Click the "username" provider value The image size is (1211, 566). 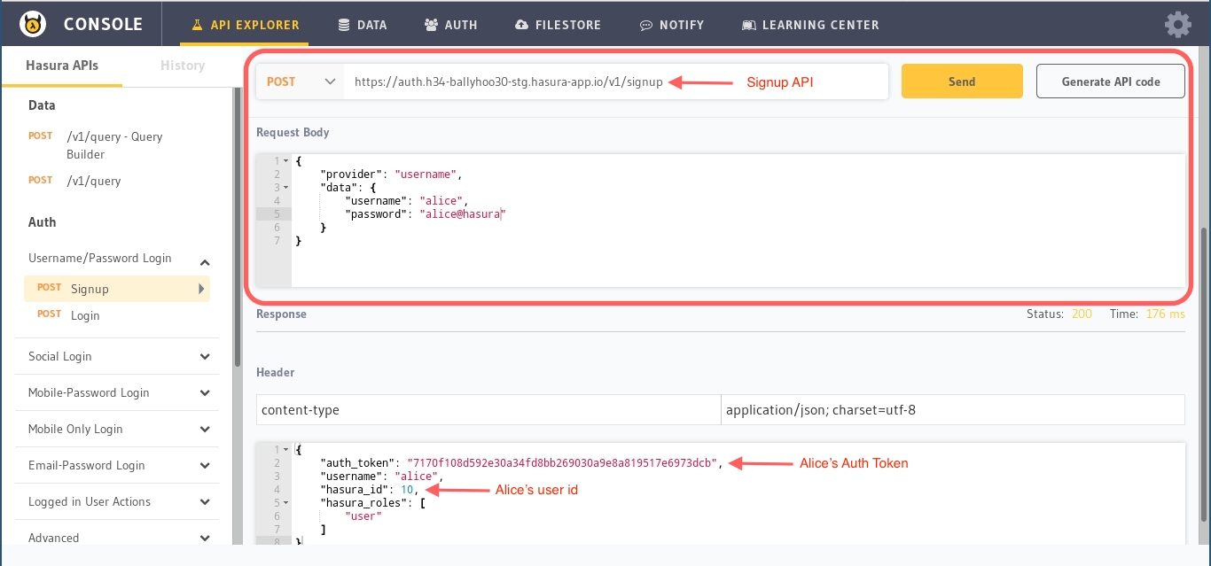[426, 174]
